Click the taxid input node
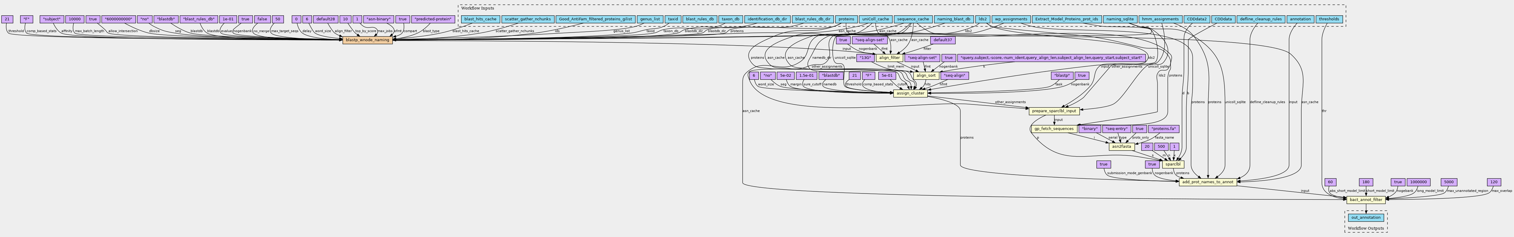The image size is (1514, 237). point(673,19)
